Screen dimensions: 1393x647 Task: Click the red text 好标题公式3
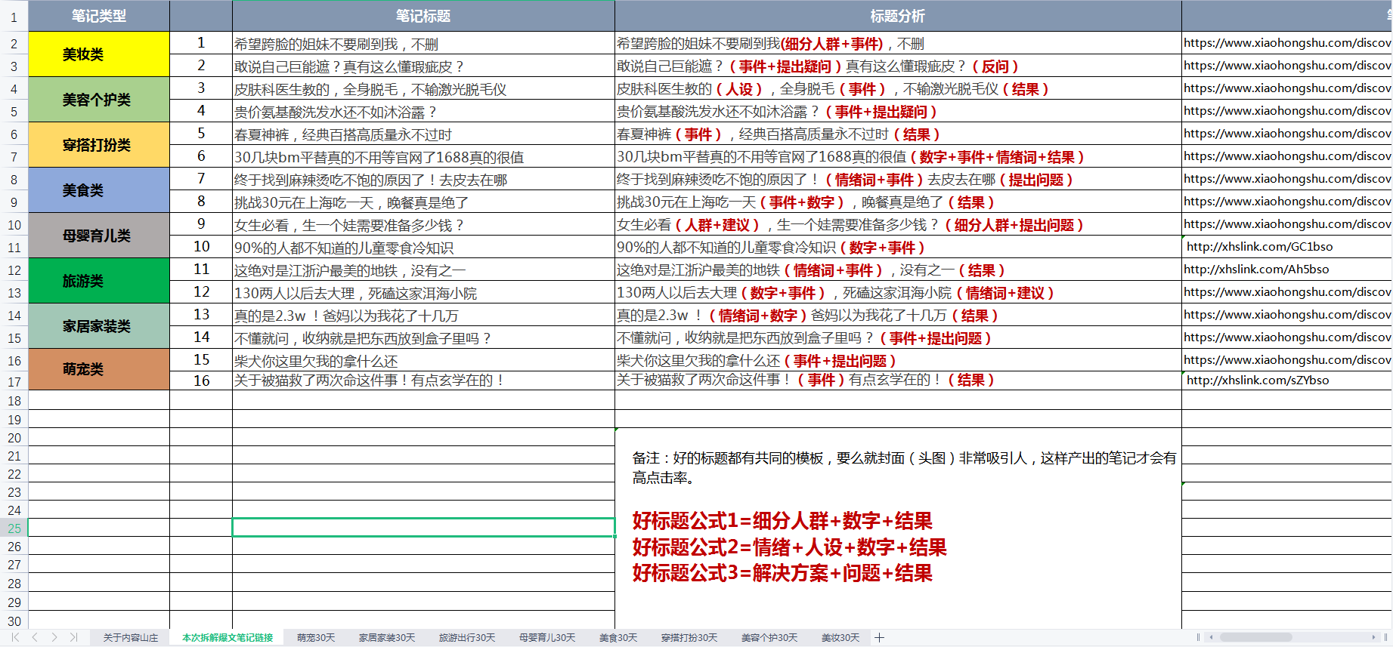pos(782,573)
